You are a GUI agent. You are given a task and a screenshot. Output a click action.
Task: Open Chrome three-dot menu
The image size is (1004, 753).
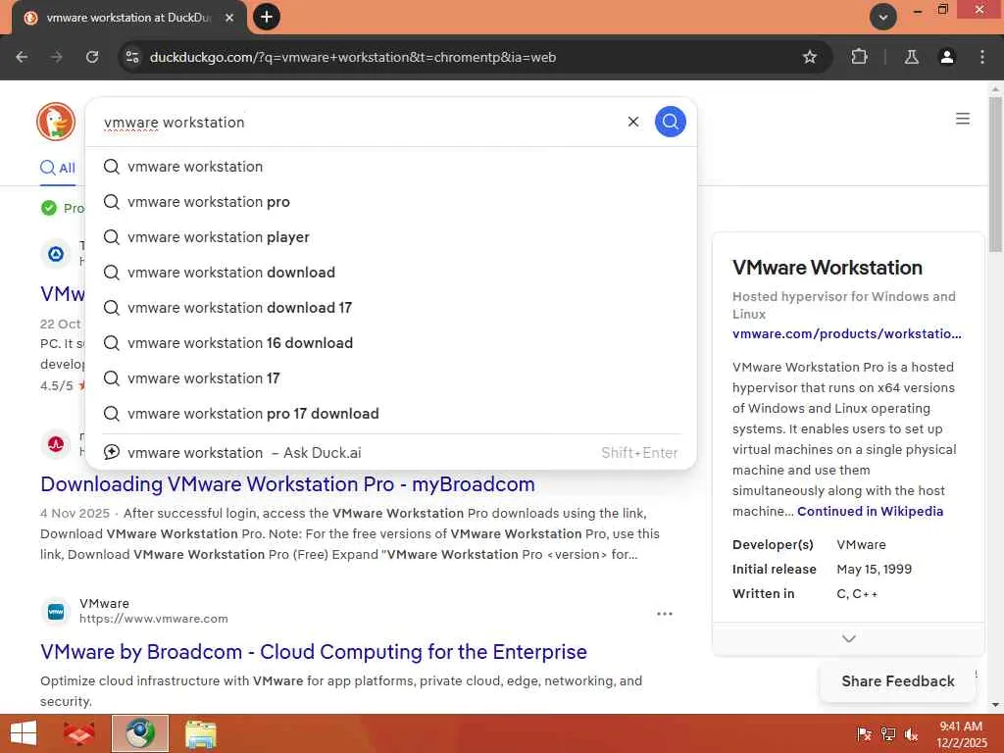[982, 57]
